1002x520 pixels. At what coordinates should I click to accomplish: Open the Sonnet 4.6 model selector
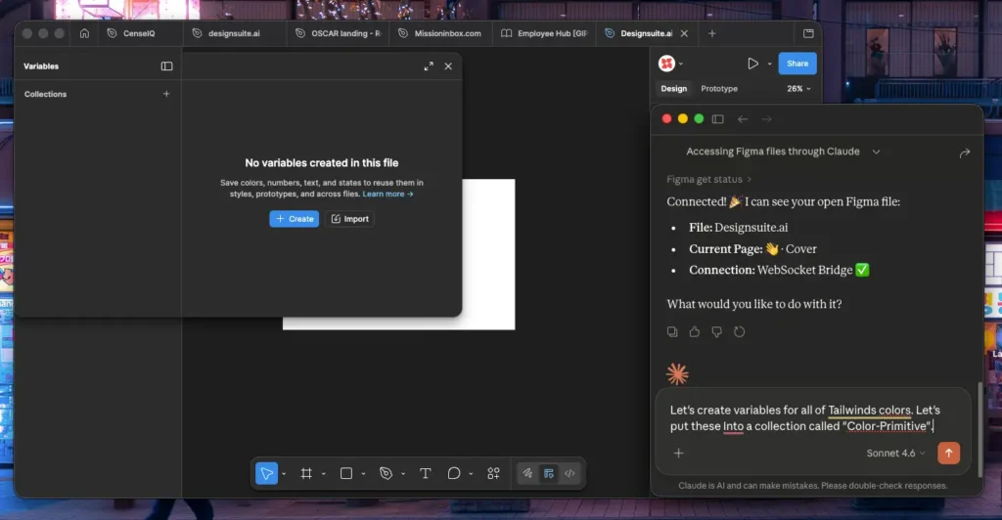pyautogui.click(x=895, y=453)
